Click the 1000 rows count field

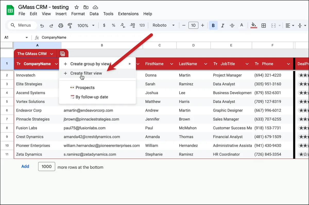coord(47,166)
